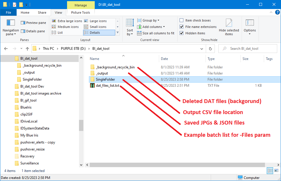281x181 pixels.
Task: Enable Item check boxes
Action: coord(195,20)
